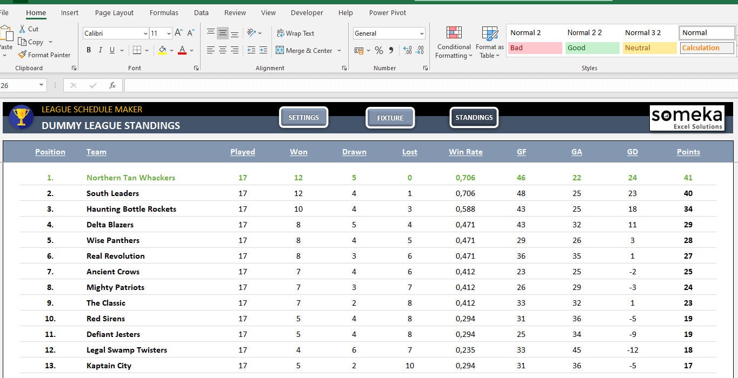Apply the Bad cell style
The height and width of the screenshot is (378, 738).
[x=535, y=48]
